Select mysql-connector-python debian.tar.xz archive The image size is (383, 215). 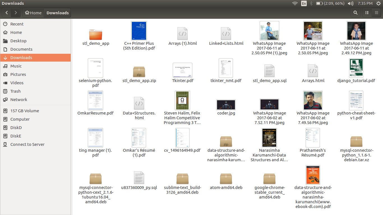pos(356,142)
